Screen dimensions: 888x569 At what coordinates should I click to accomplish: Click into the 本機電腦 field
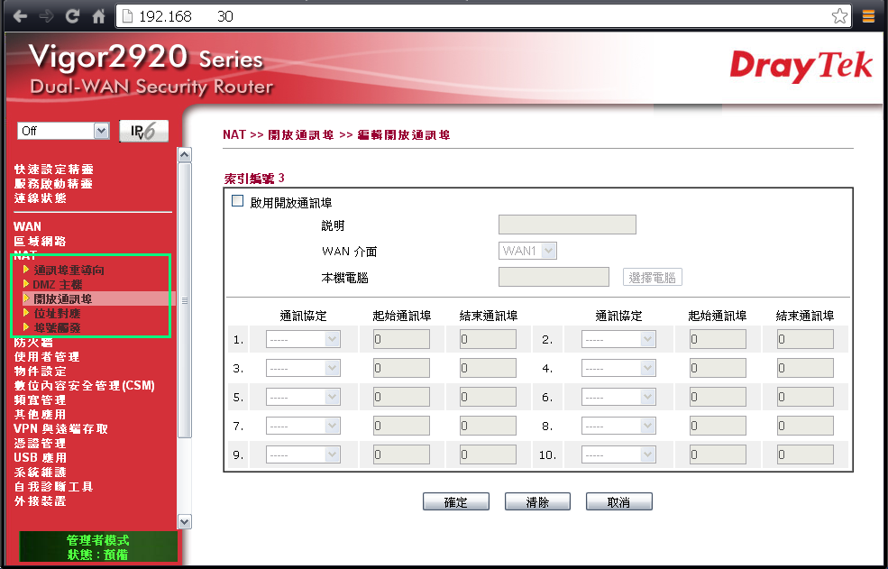[554, 277]
